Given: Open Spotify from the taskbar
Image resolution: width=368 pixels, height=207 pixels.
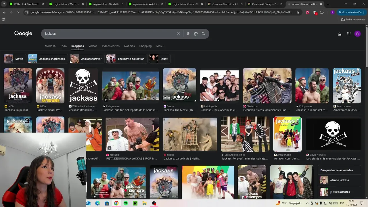Looking at the screenshot, I should click(x=126, y=203).
